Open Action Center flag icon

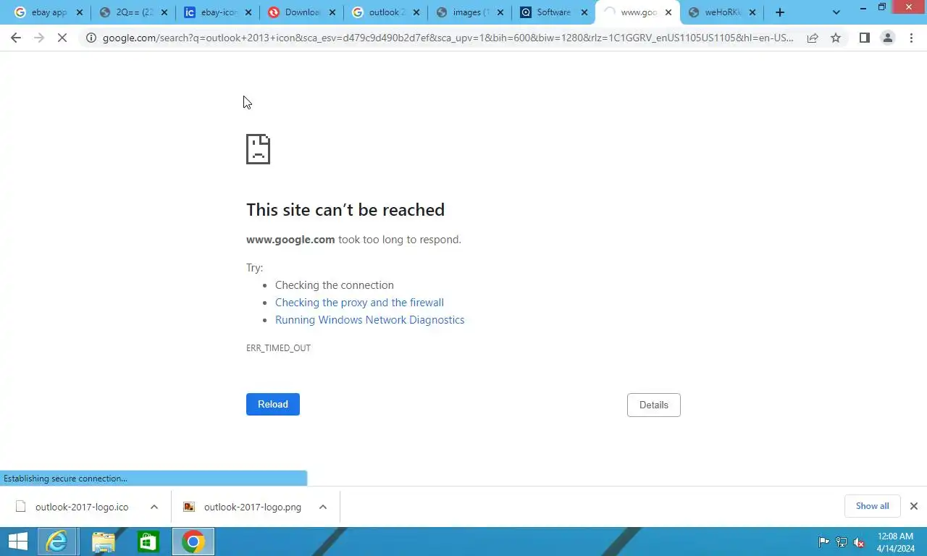[x=824, y=542]
